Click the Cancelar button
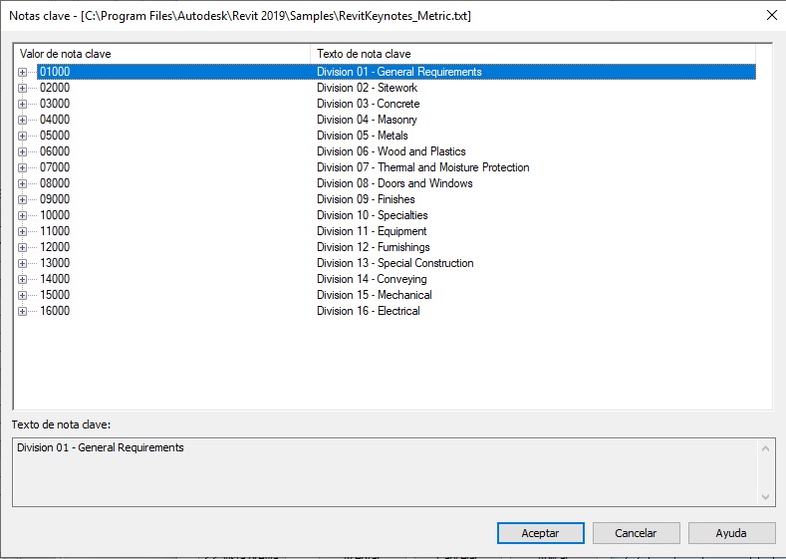The height and width of the screenshot is (559, 786). (x=636, y=533)
